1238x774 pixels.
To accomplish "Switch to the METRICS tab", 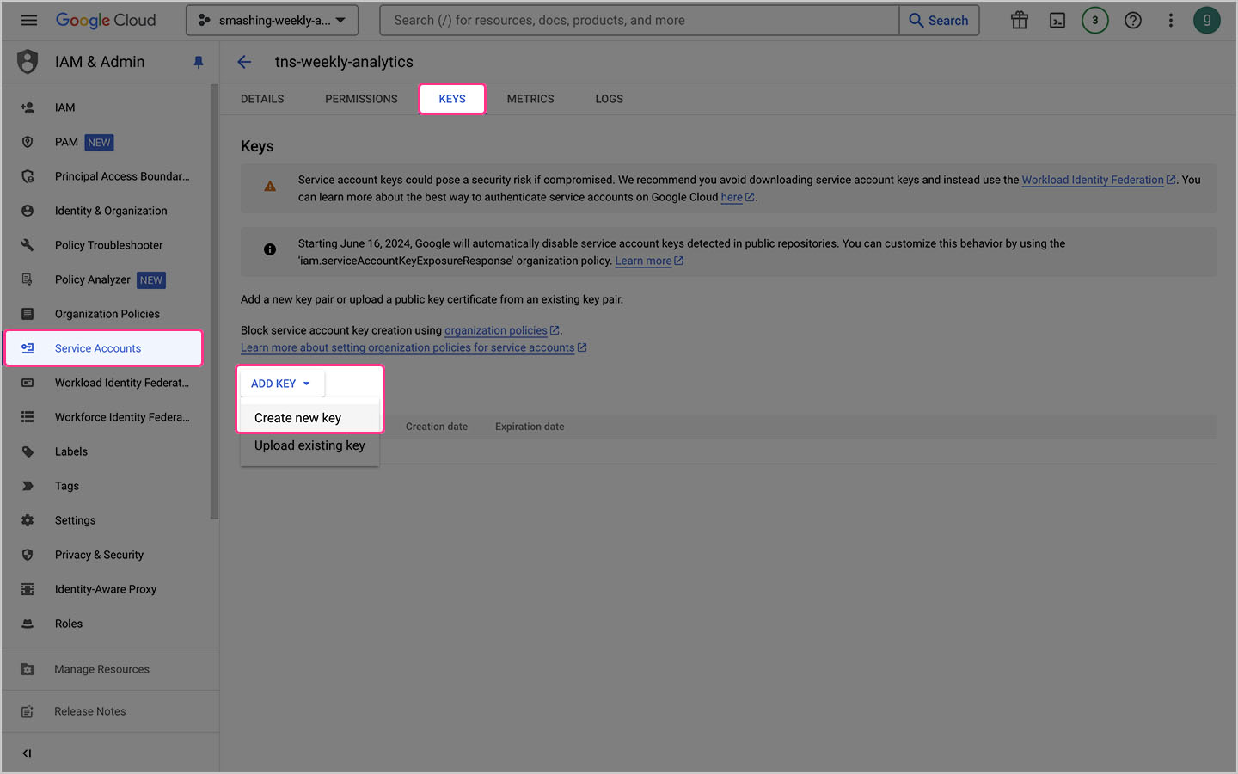I will pyautogui.click(x=530, y=99).
